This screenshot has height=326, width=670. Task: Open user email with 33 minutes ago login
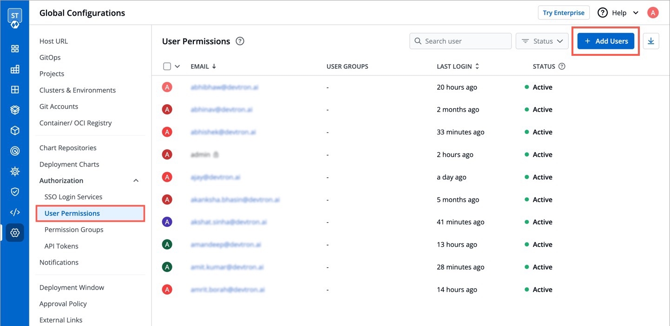[x=223, y=132]
